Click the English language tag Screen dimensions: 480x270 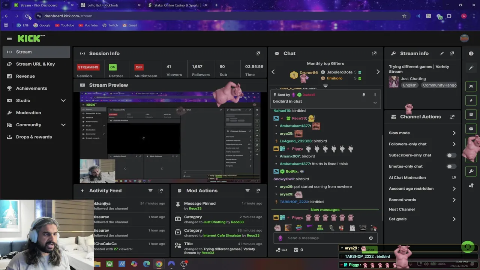pos(409,85)
